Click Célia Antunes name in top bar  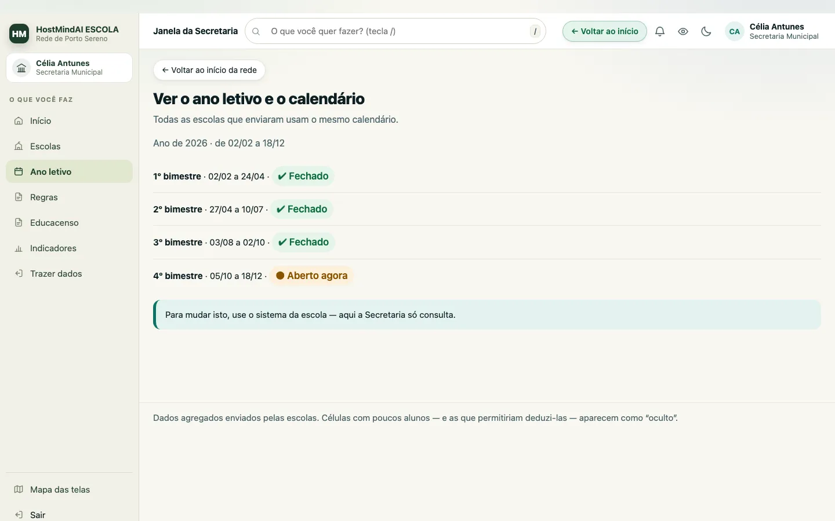coord(776,27)
